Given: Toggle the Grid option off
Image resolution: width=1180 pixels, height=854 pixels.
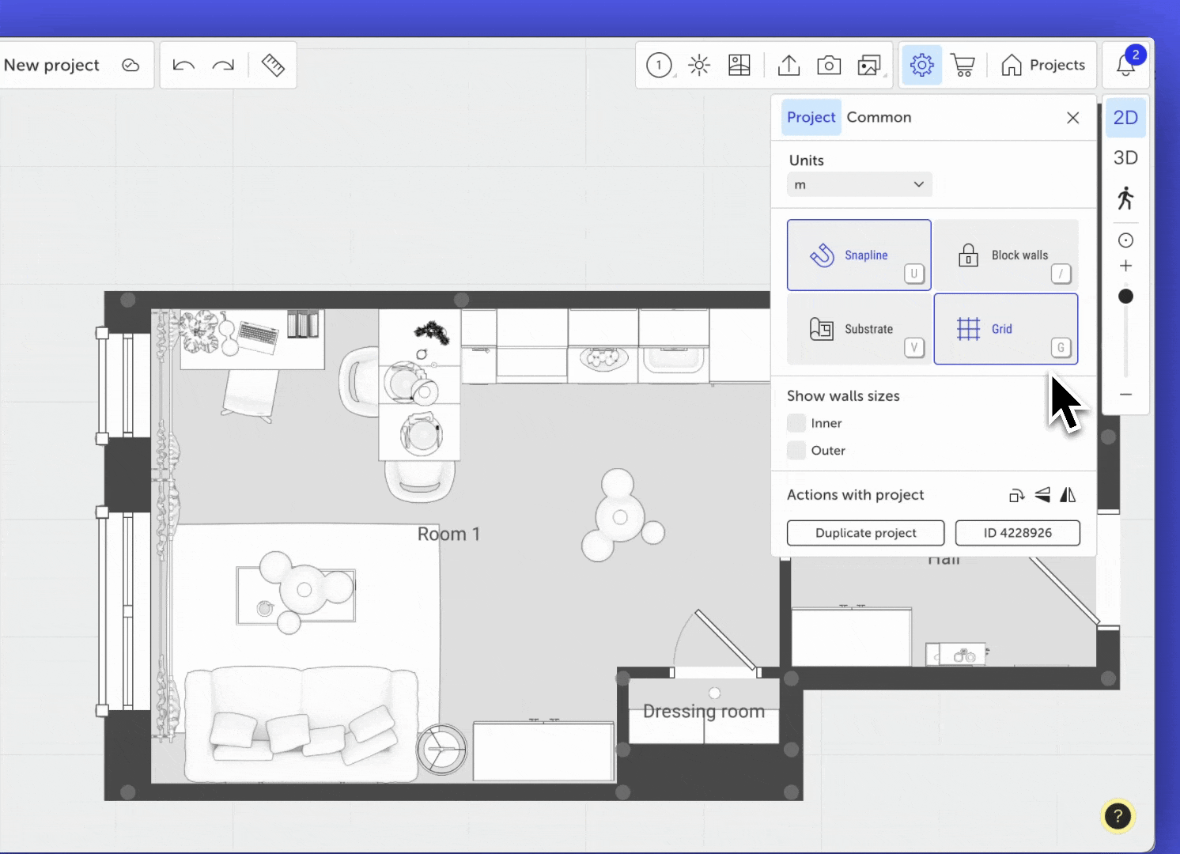Looking at the screenshot, I should pos(1005,329).
